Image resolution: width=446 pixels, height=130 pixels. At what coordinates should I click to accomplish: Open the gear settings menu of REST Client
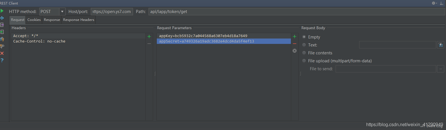[434, 3]
